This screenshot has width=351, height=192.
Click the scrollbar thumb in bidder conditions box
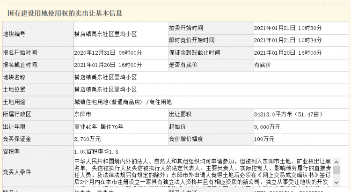[336, 170]
